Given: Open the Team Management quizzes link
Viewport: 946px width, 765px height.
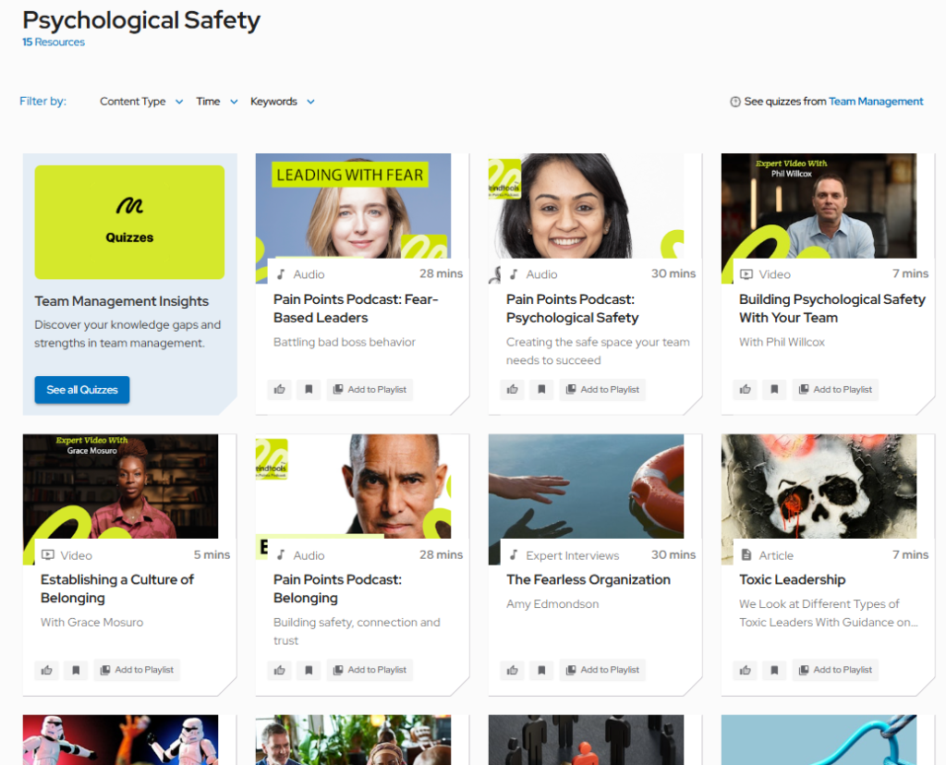Looking at the screenshot, I should (x=876, y=102).
